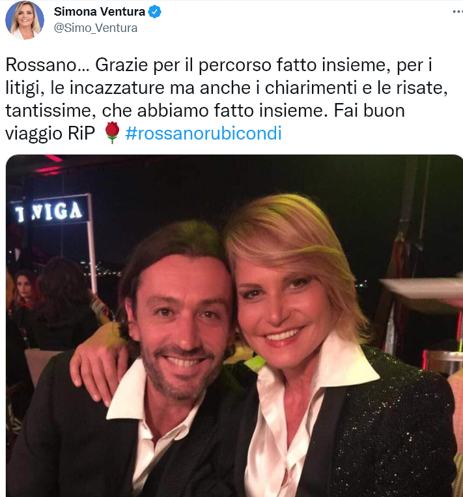
Task: Click the rose emoji in tweet text
Action: [112, 133]
